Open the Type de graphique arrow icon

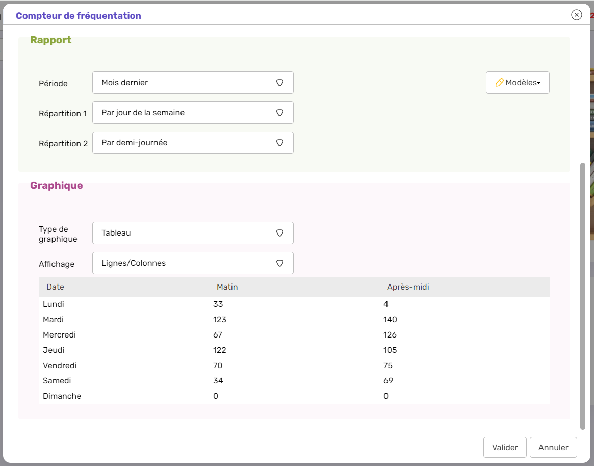point(279,233)
